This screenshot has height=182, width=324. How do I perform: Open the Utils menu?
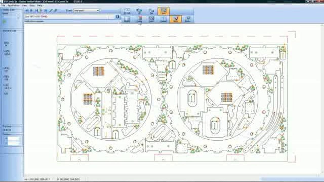[32, 5]
